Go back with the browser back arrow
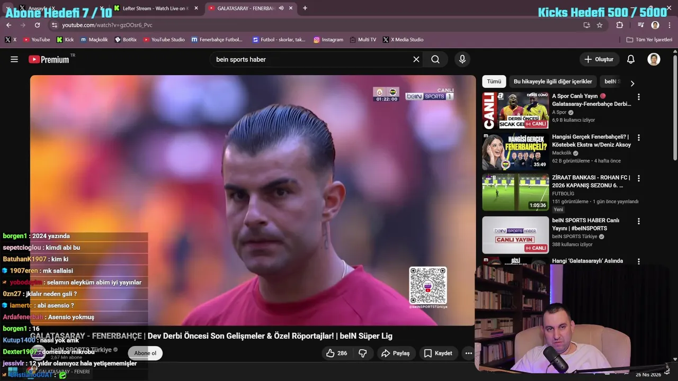The image size is (678, 381). [8, 25]
